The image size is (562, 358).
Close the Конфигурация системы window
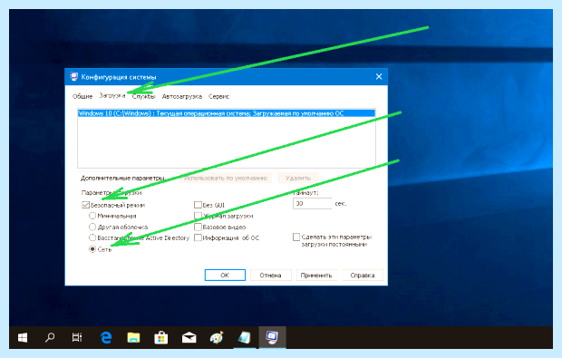tap(379, 77)
